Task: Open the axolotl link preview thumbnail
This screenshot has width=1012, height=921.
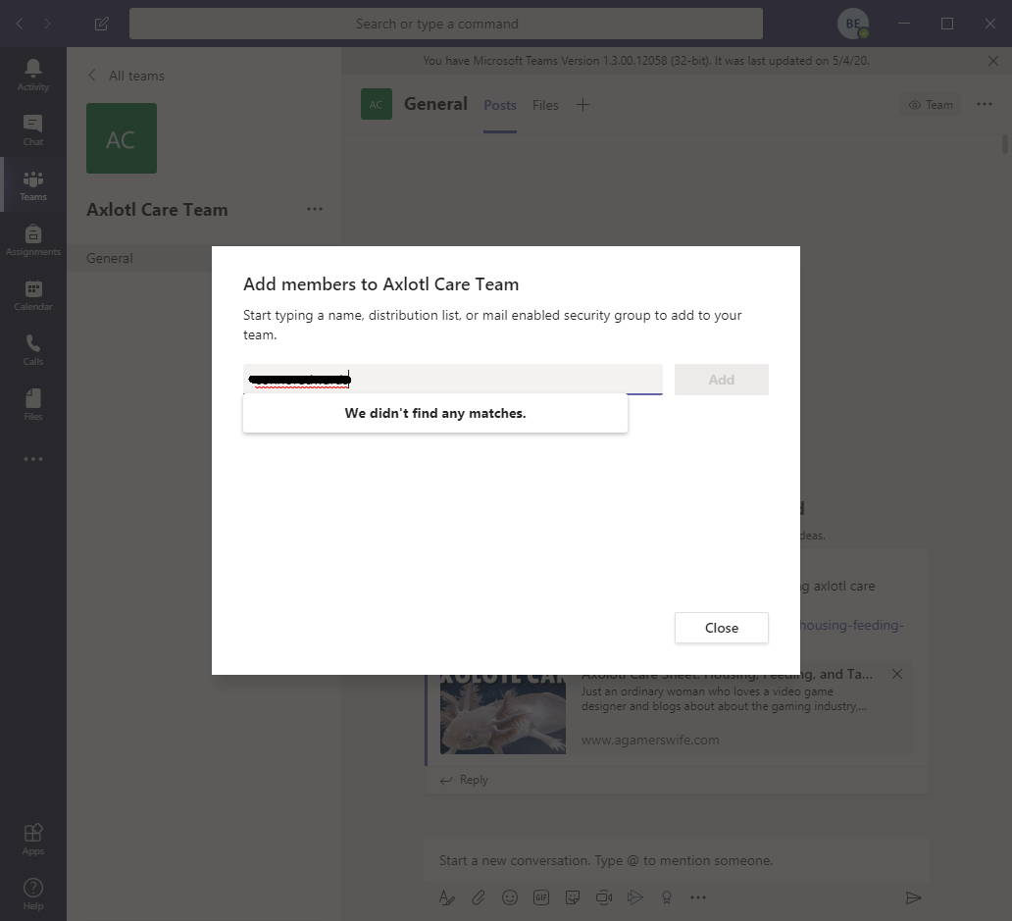Action: [x=503, y=714]
